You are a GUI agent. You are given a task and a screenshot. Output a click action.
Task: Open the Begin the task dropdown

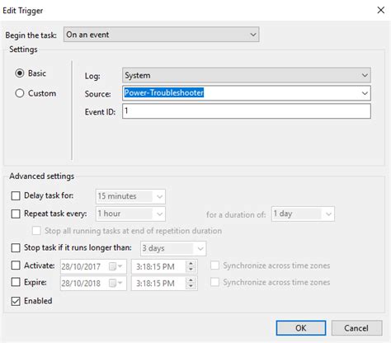(x=162, y=35)
